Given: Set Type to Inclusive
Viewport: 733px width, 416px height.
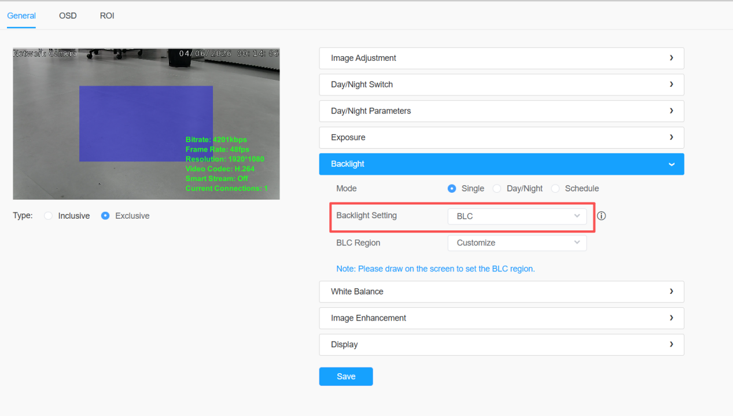Looking at the screenshot, I should click(48, 216).
